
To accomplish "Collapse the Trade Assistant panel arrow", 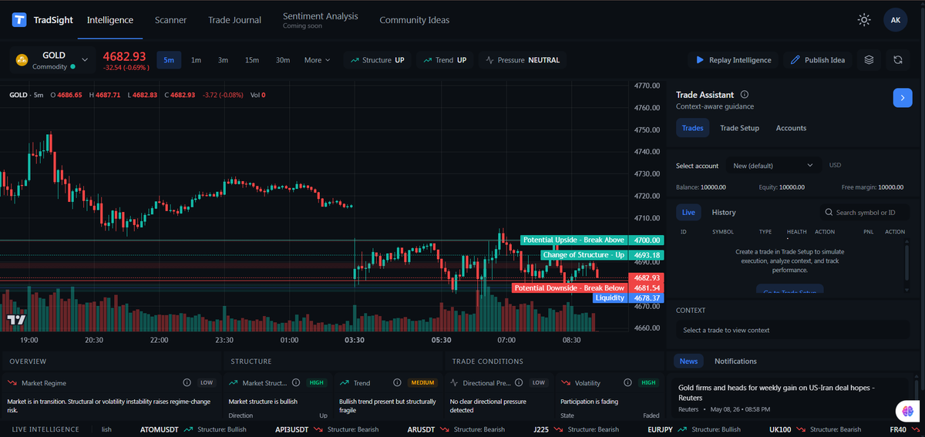I will tap(903, 98).
